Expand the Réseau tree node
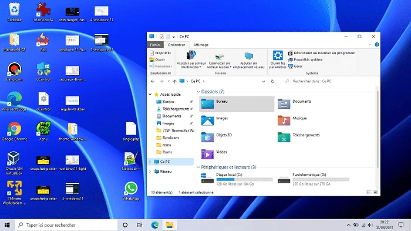The width and height of the screenshot is (411, 231). 150,172
